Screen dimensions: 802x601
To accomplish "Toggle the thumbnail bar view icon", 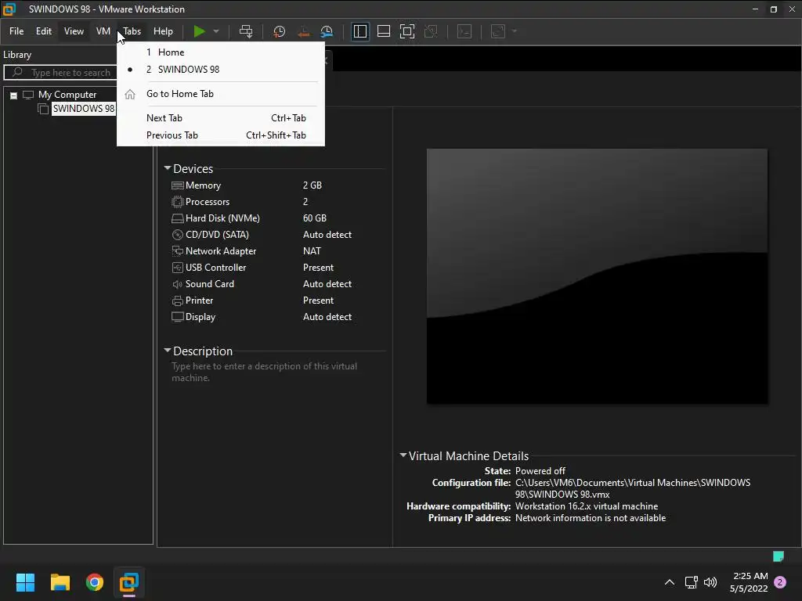I will 384,31.
